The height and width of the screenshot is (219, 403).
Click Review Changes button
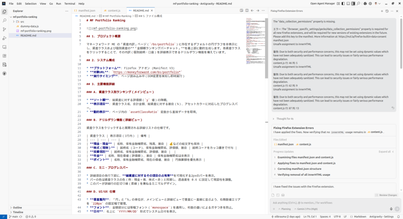386,195
